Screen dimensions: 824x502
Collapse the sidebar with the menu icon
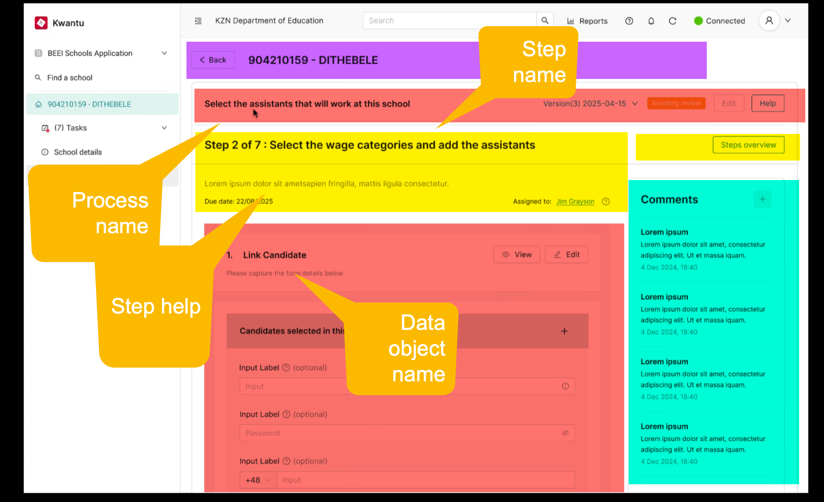pyautogui.click(x=198, y=21)
